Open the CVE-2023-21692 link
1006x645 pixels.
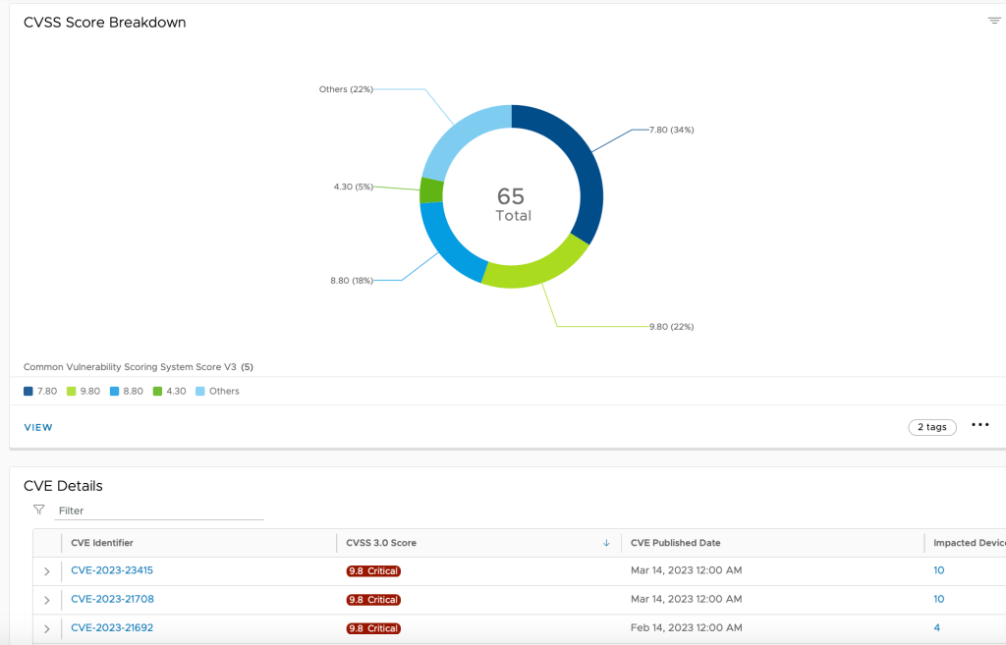[x=112, y=628]
